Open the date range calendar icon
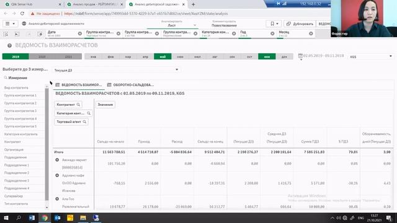The image size is (397, 223). [300, 56]
